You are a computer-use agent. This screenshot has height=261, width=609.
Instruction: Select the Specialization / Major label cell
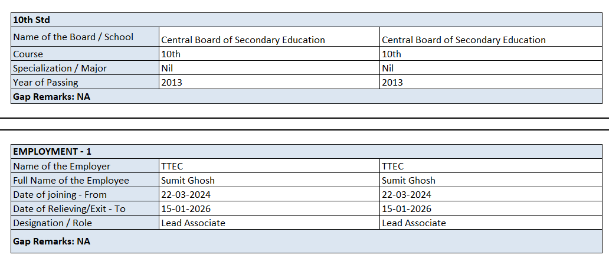[x=60, y=68]
